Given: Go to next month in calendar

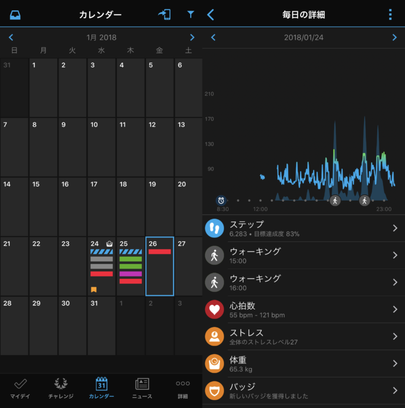Looking at the screenshot, I should tap(192, 37).
